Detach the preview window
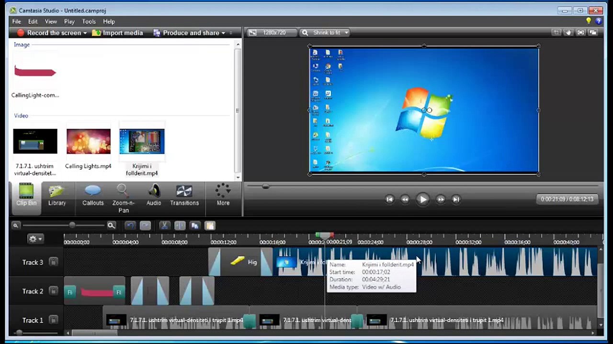 593,32
